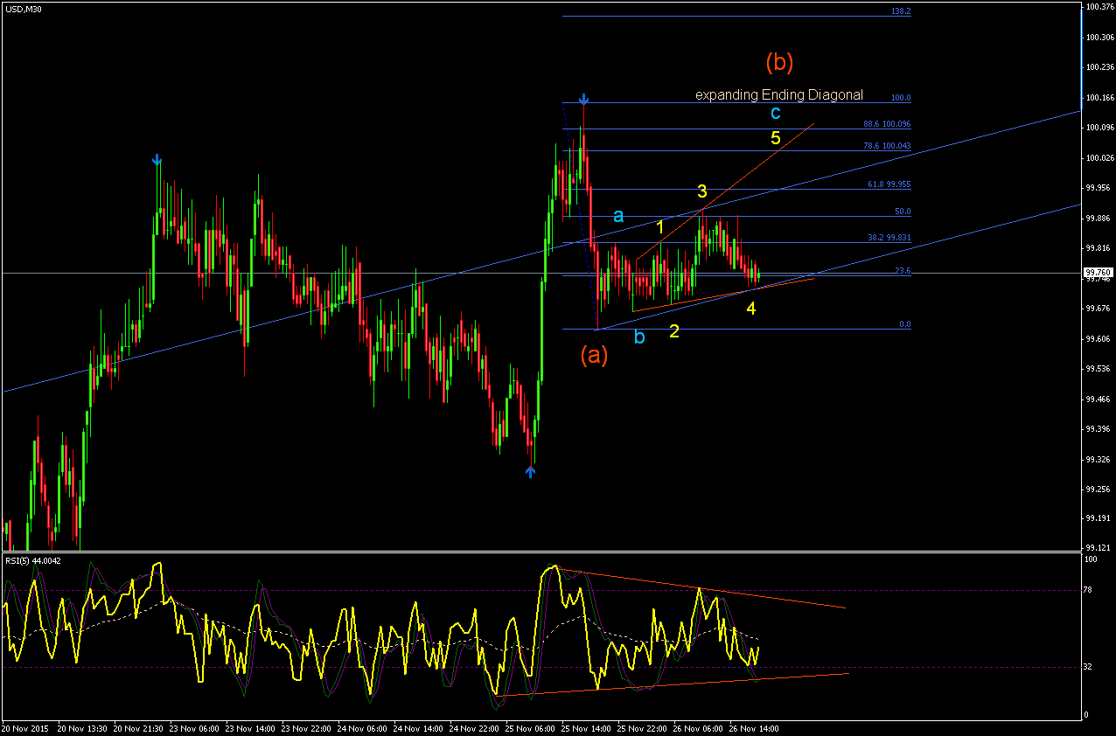Select the blue up arrow below 25 Nov low
1116x736 pixels.
[530, 472]
